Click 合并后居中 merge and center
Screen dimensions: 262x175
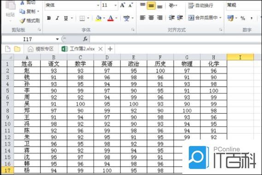(x=203, y=17)
